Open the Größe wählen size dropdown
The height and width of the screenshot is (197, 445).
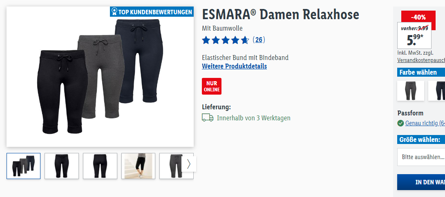tap(421, 157)
